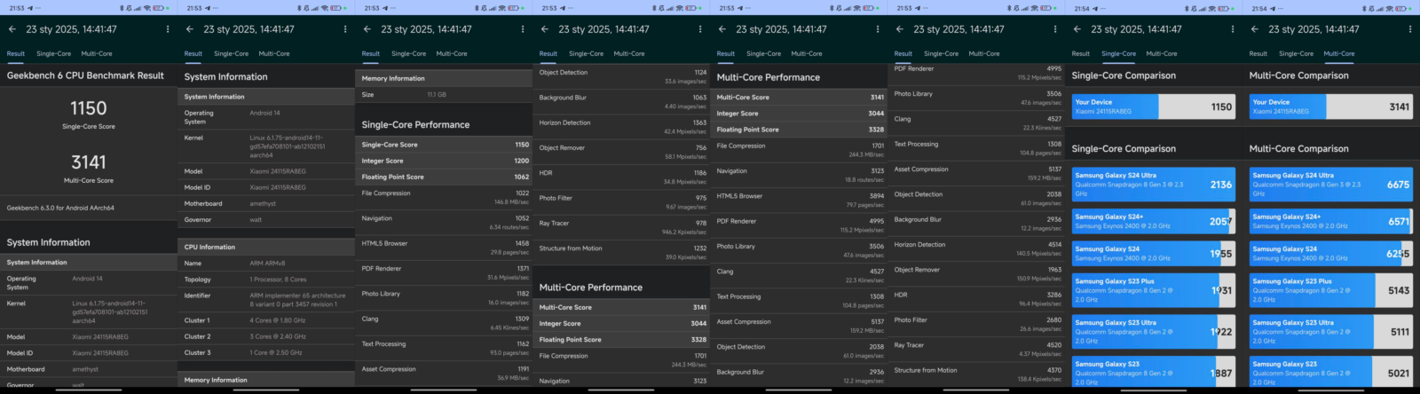Select the Samsung Galaxy S23 Ultra entry scoring 1922
This screenshot has width=1420, height=394.
coord(1154,332)
